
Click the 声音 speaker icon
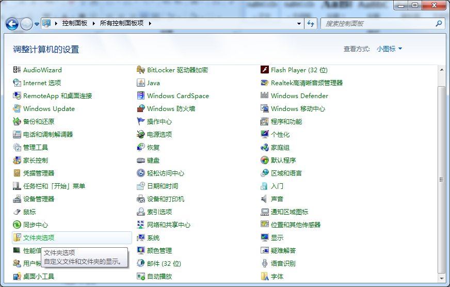264,199
